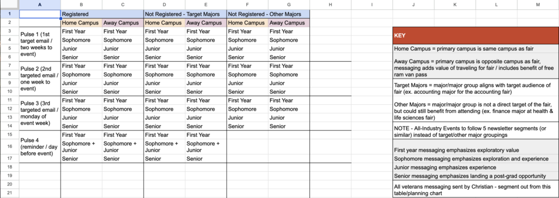Select the Pulse 1 label cell

click(x=40, y=44)
